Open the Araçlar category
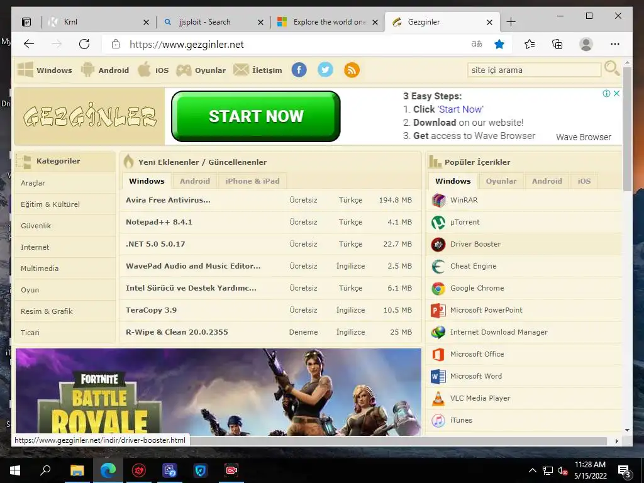Image resolution: width=644 pixels, height=483 pixels. (x=65, y=183)
